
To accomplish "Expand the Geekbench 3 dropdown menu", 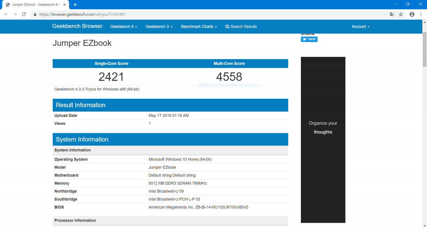I will coord(159,27).
